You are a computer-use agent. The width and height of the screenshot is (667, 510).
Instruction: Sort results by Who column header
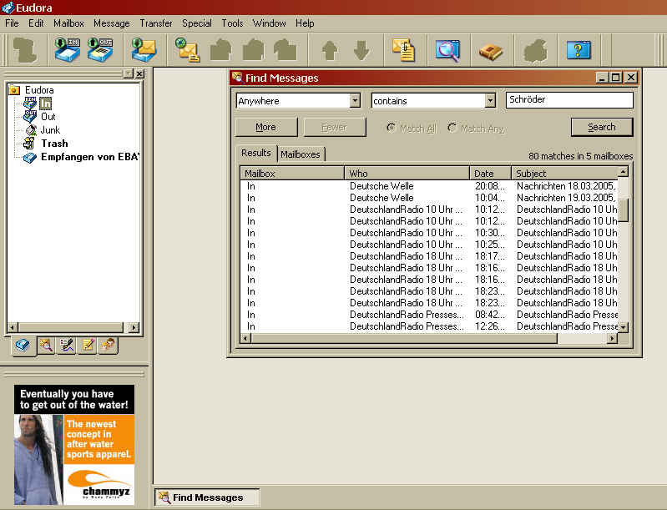click(407, 173)
